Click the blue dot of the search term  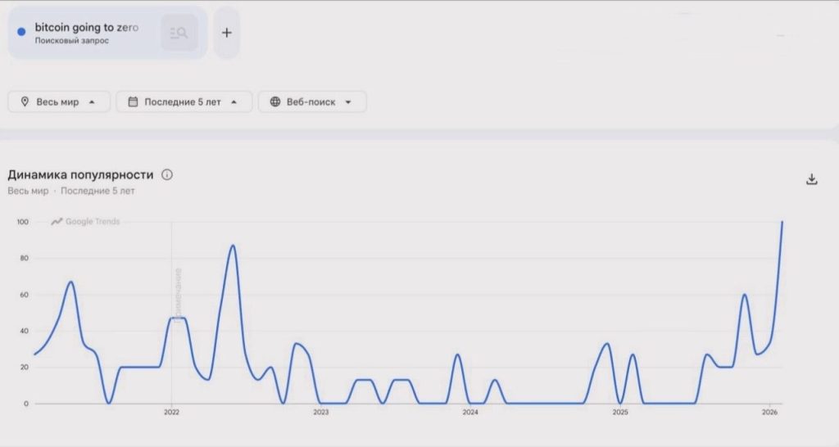(21, 32)
